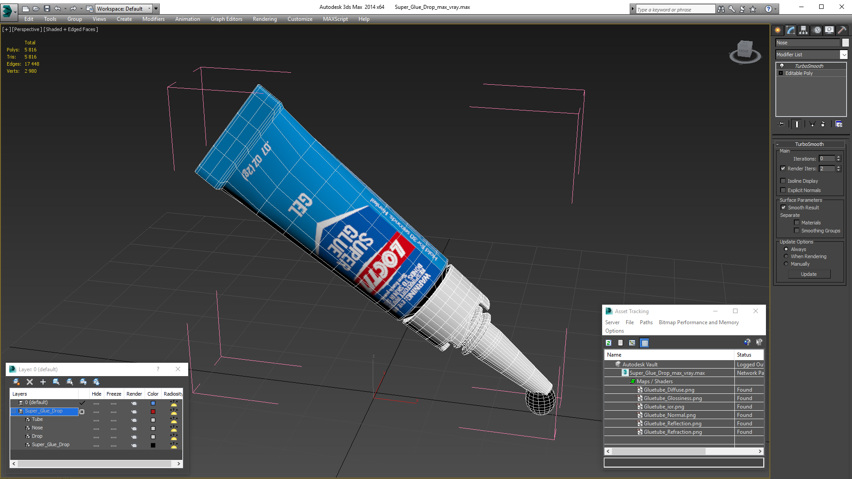Click the Perspective viewport label
852x479 pixels.
click(x=27, y=29)
